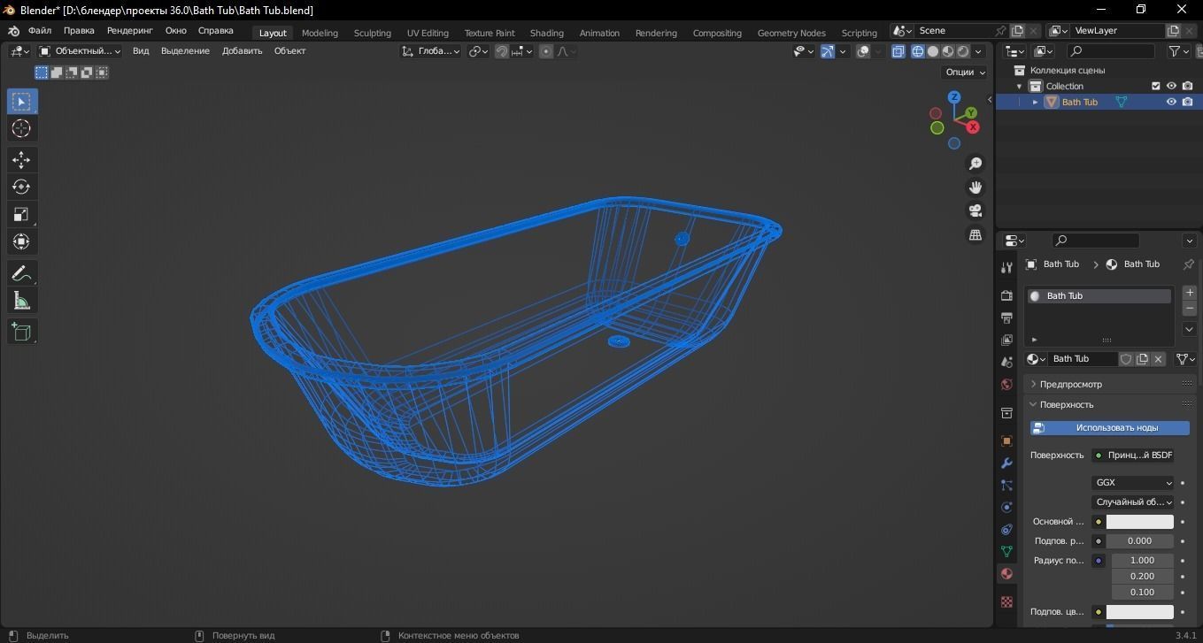Open the Tool properties tab
This screenshot has height=643, width=1203.
1006,267
